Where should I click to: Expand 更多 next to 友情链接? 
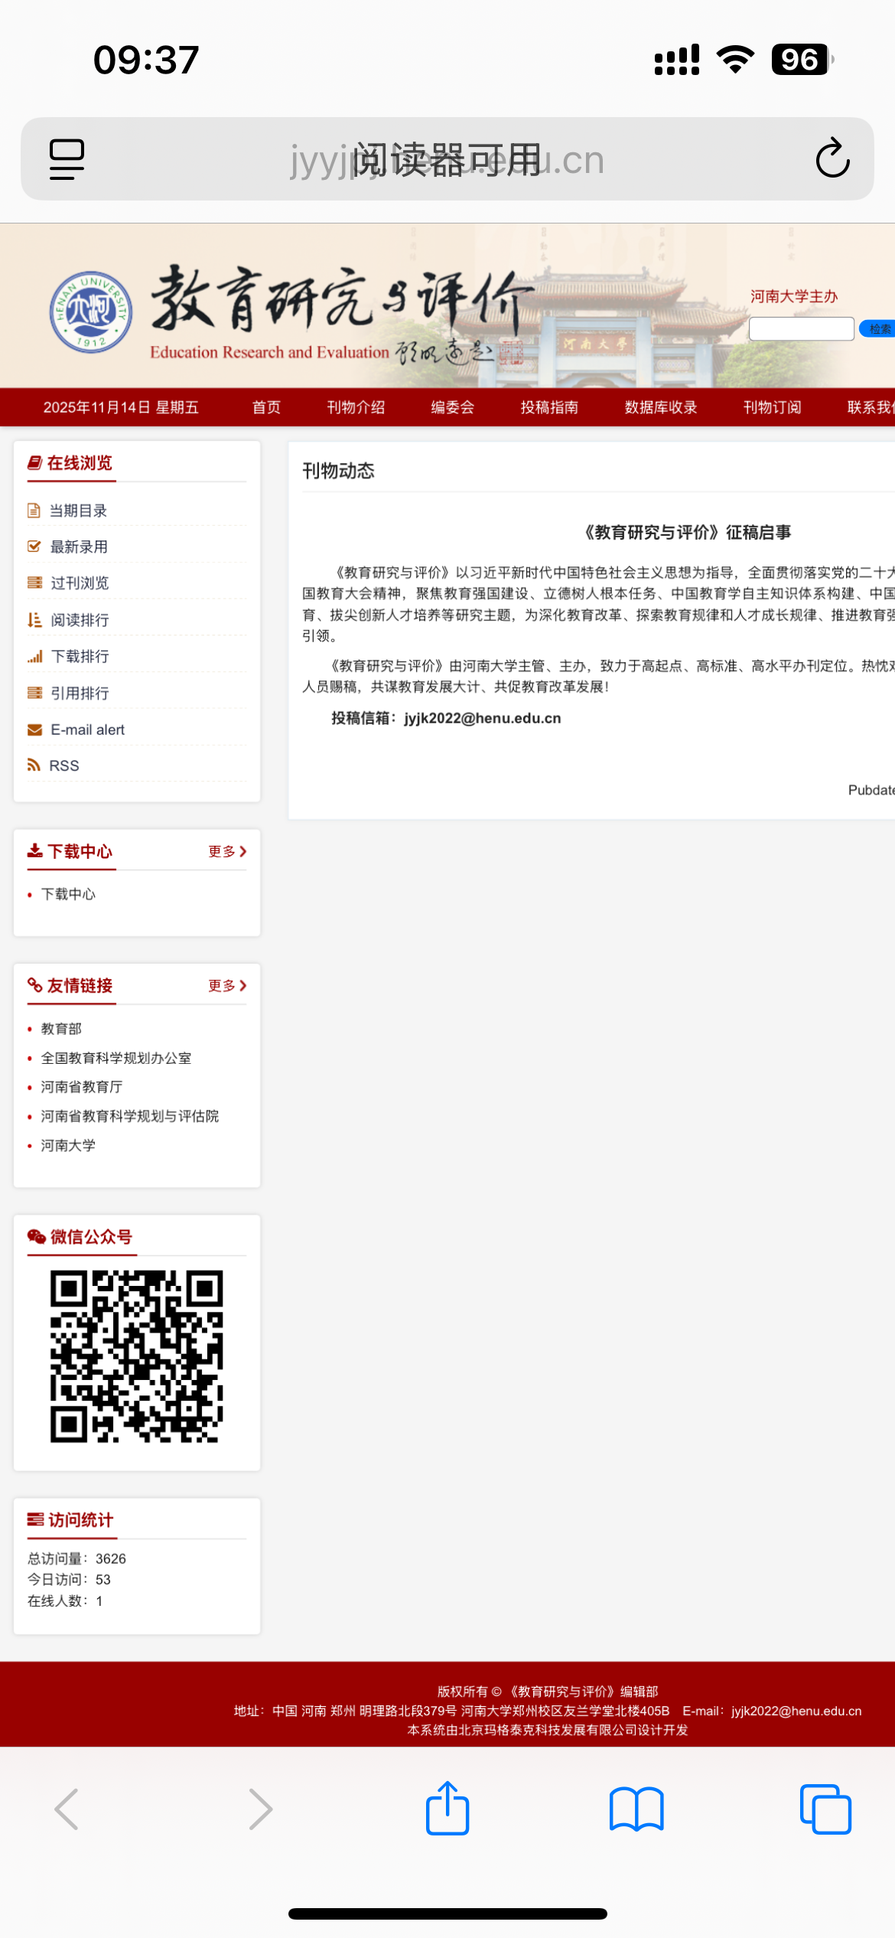click(x=227, y=985)
